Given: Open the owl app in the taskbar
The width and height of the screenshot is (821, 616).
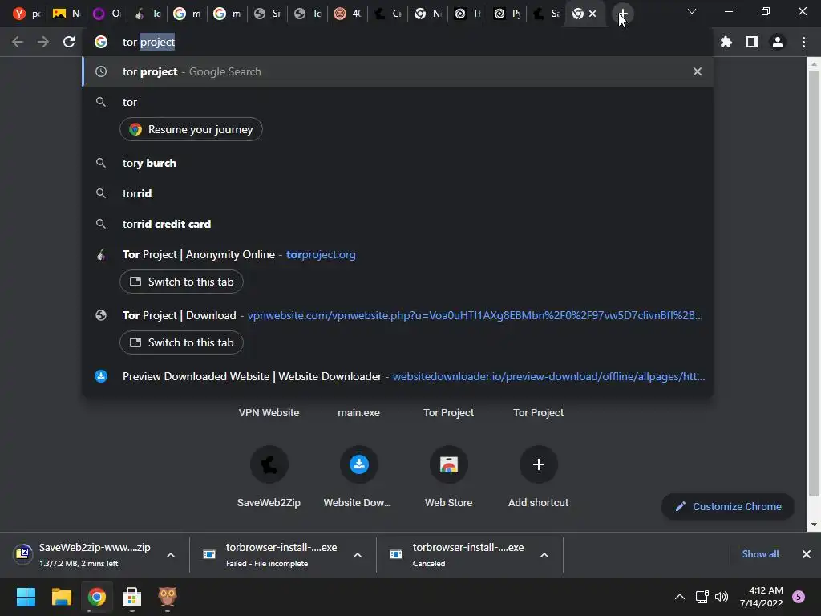Looking at the screenshot, I should 168,597.
